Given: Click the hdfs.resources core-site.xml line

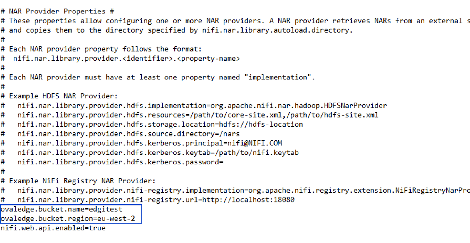Looking at the screenshot, I should point(197,115).
